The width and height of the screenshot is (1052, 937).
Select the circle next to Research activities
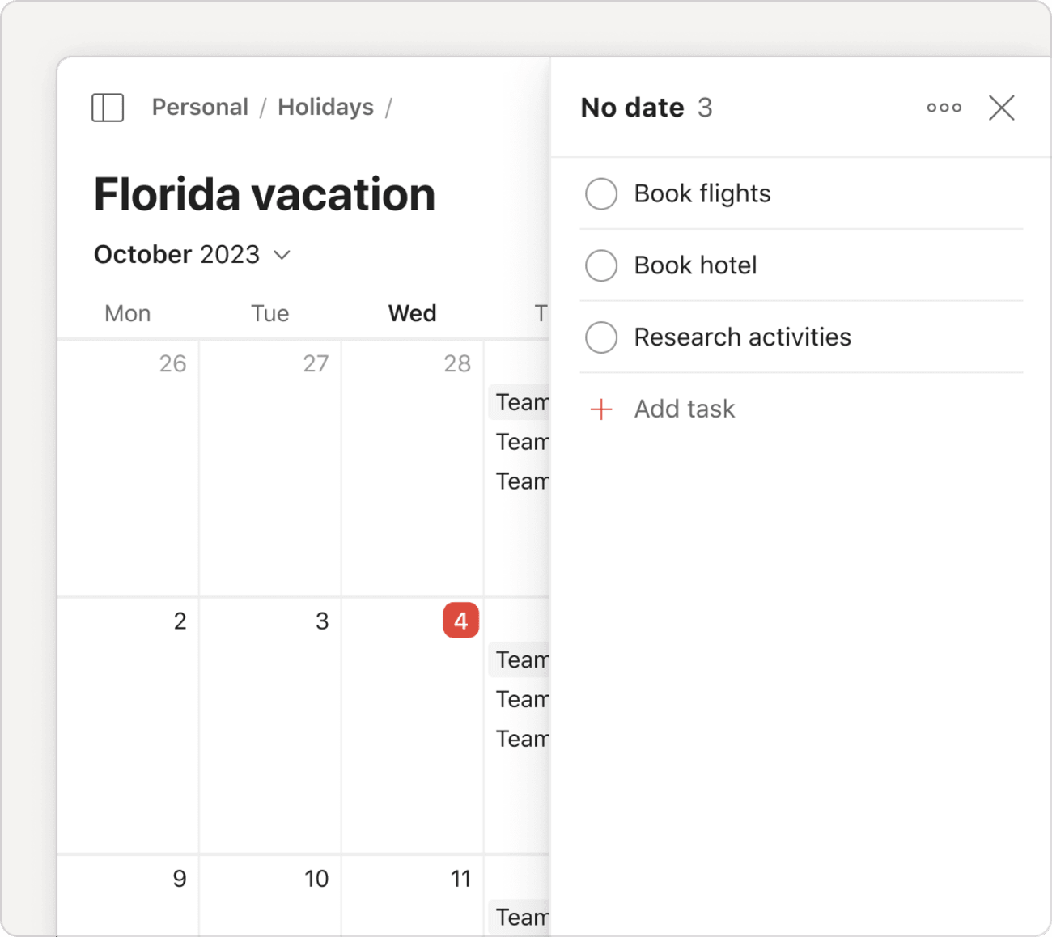click(x=600, y=337)
